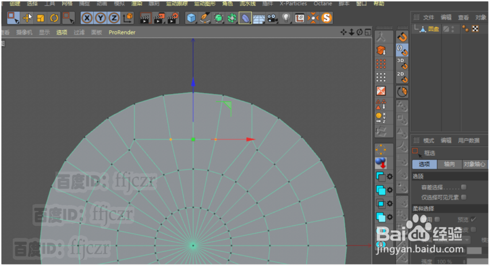Screen dimensions: 490x266
Task: Open the Object Manager 查看 menu
Action: (x=464, y=18)
